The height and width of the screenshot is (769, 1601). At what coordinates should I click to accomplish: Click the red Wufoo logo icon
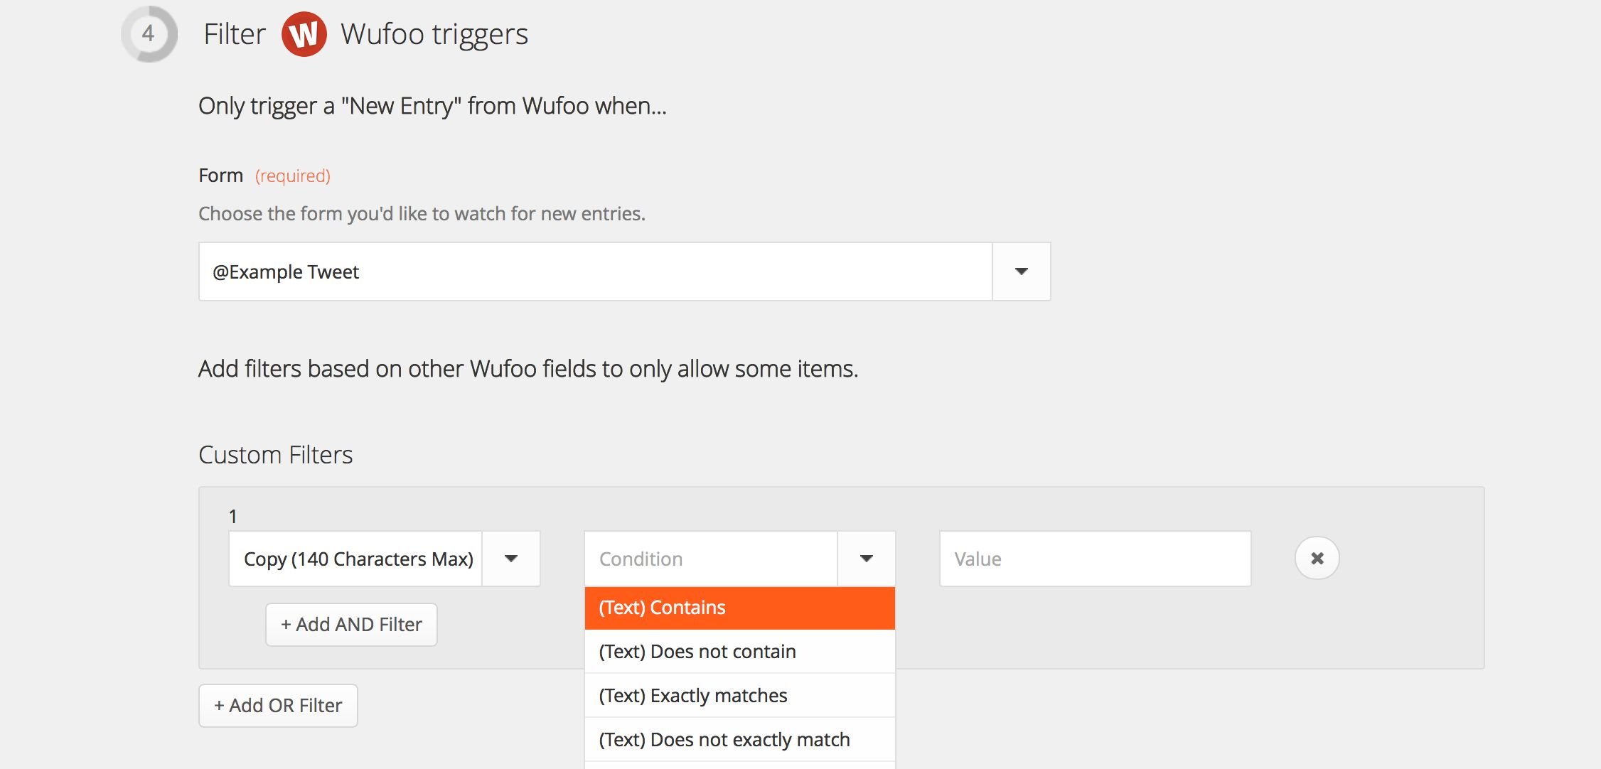304,34
